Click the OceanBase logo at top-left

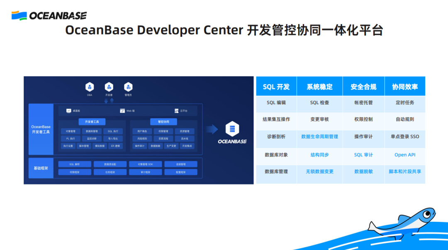pos(49,16)
